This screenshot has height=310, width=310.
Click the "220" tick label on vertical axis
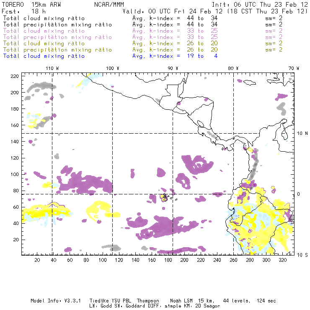15,76
